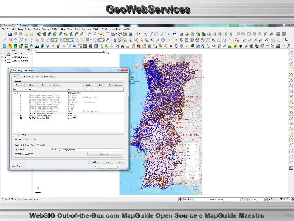Viewport: 294px width, 221px height.
Task: Click the Load connections button
Action: pyautogui.click(x=88, y=85)
